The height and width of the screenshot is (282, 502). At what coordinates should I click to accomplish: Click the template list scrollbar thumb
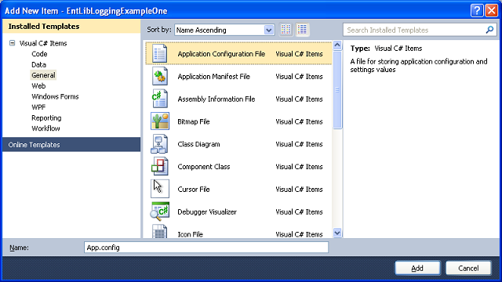(337, 90)
